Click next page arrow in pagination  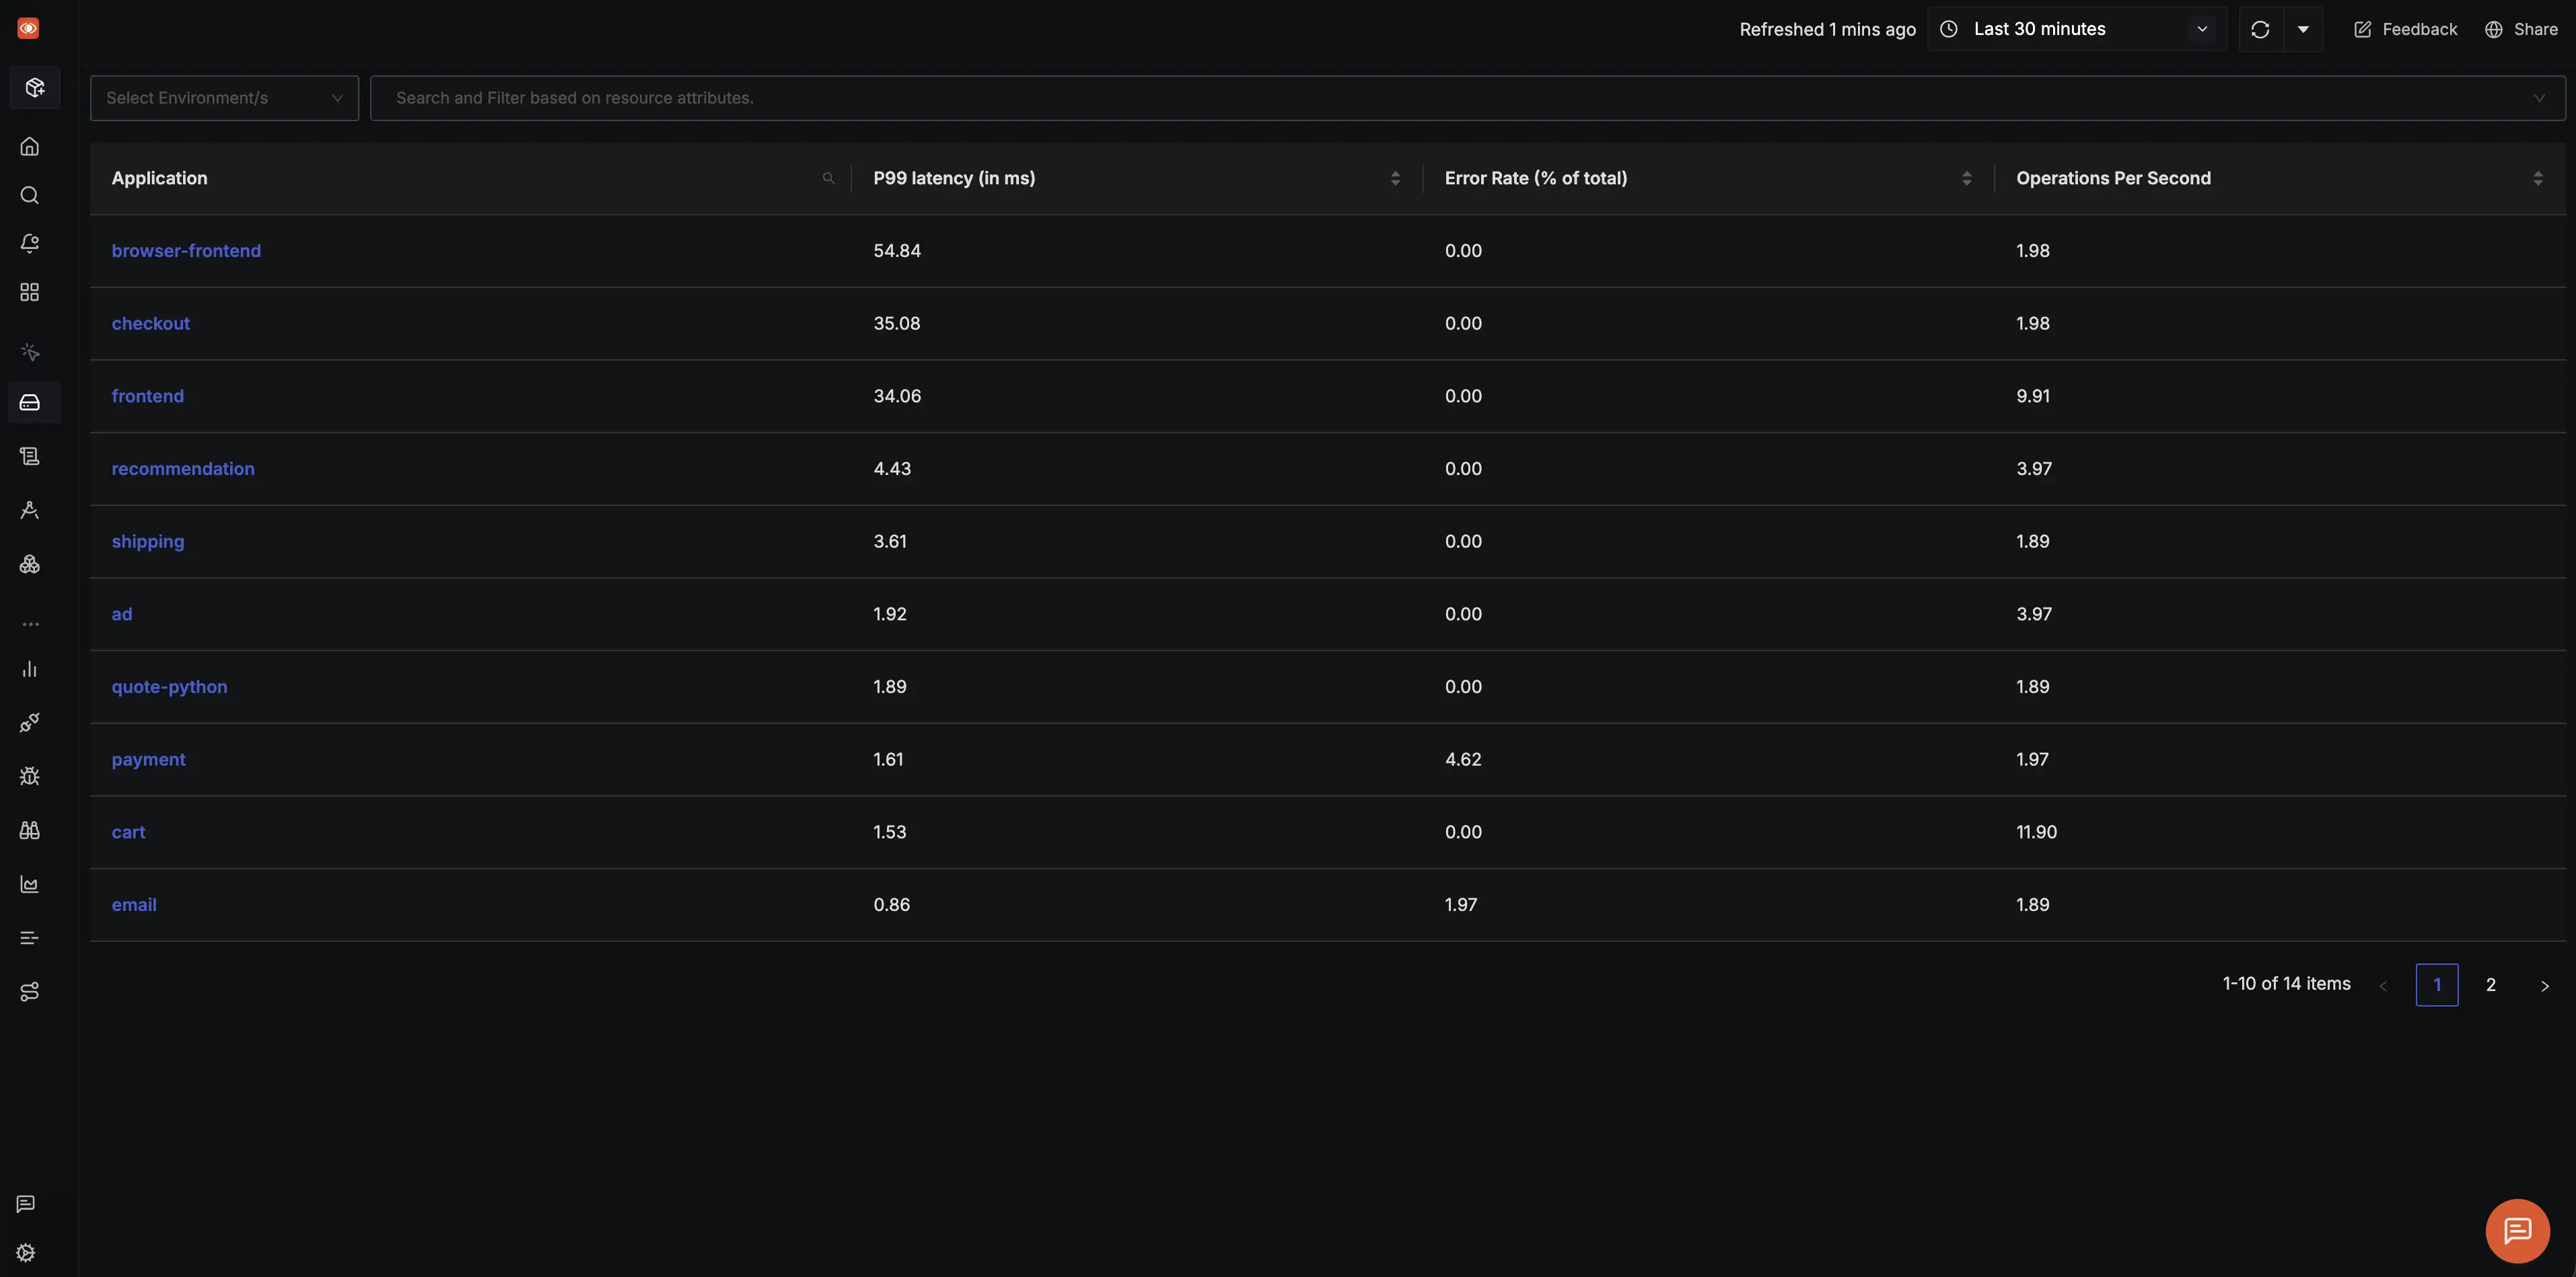(x=2544, y=986)
